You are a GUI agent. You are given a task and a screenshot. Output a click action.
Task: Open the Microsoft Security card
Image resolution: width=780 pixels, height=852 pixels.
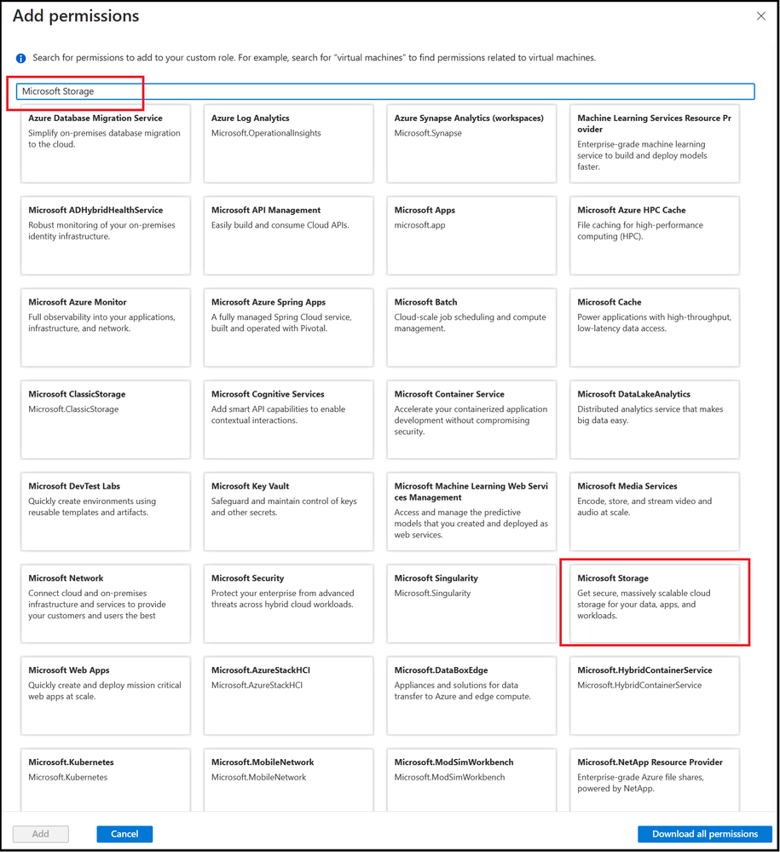pos(288,604)
